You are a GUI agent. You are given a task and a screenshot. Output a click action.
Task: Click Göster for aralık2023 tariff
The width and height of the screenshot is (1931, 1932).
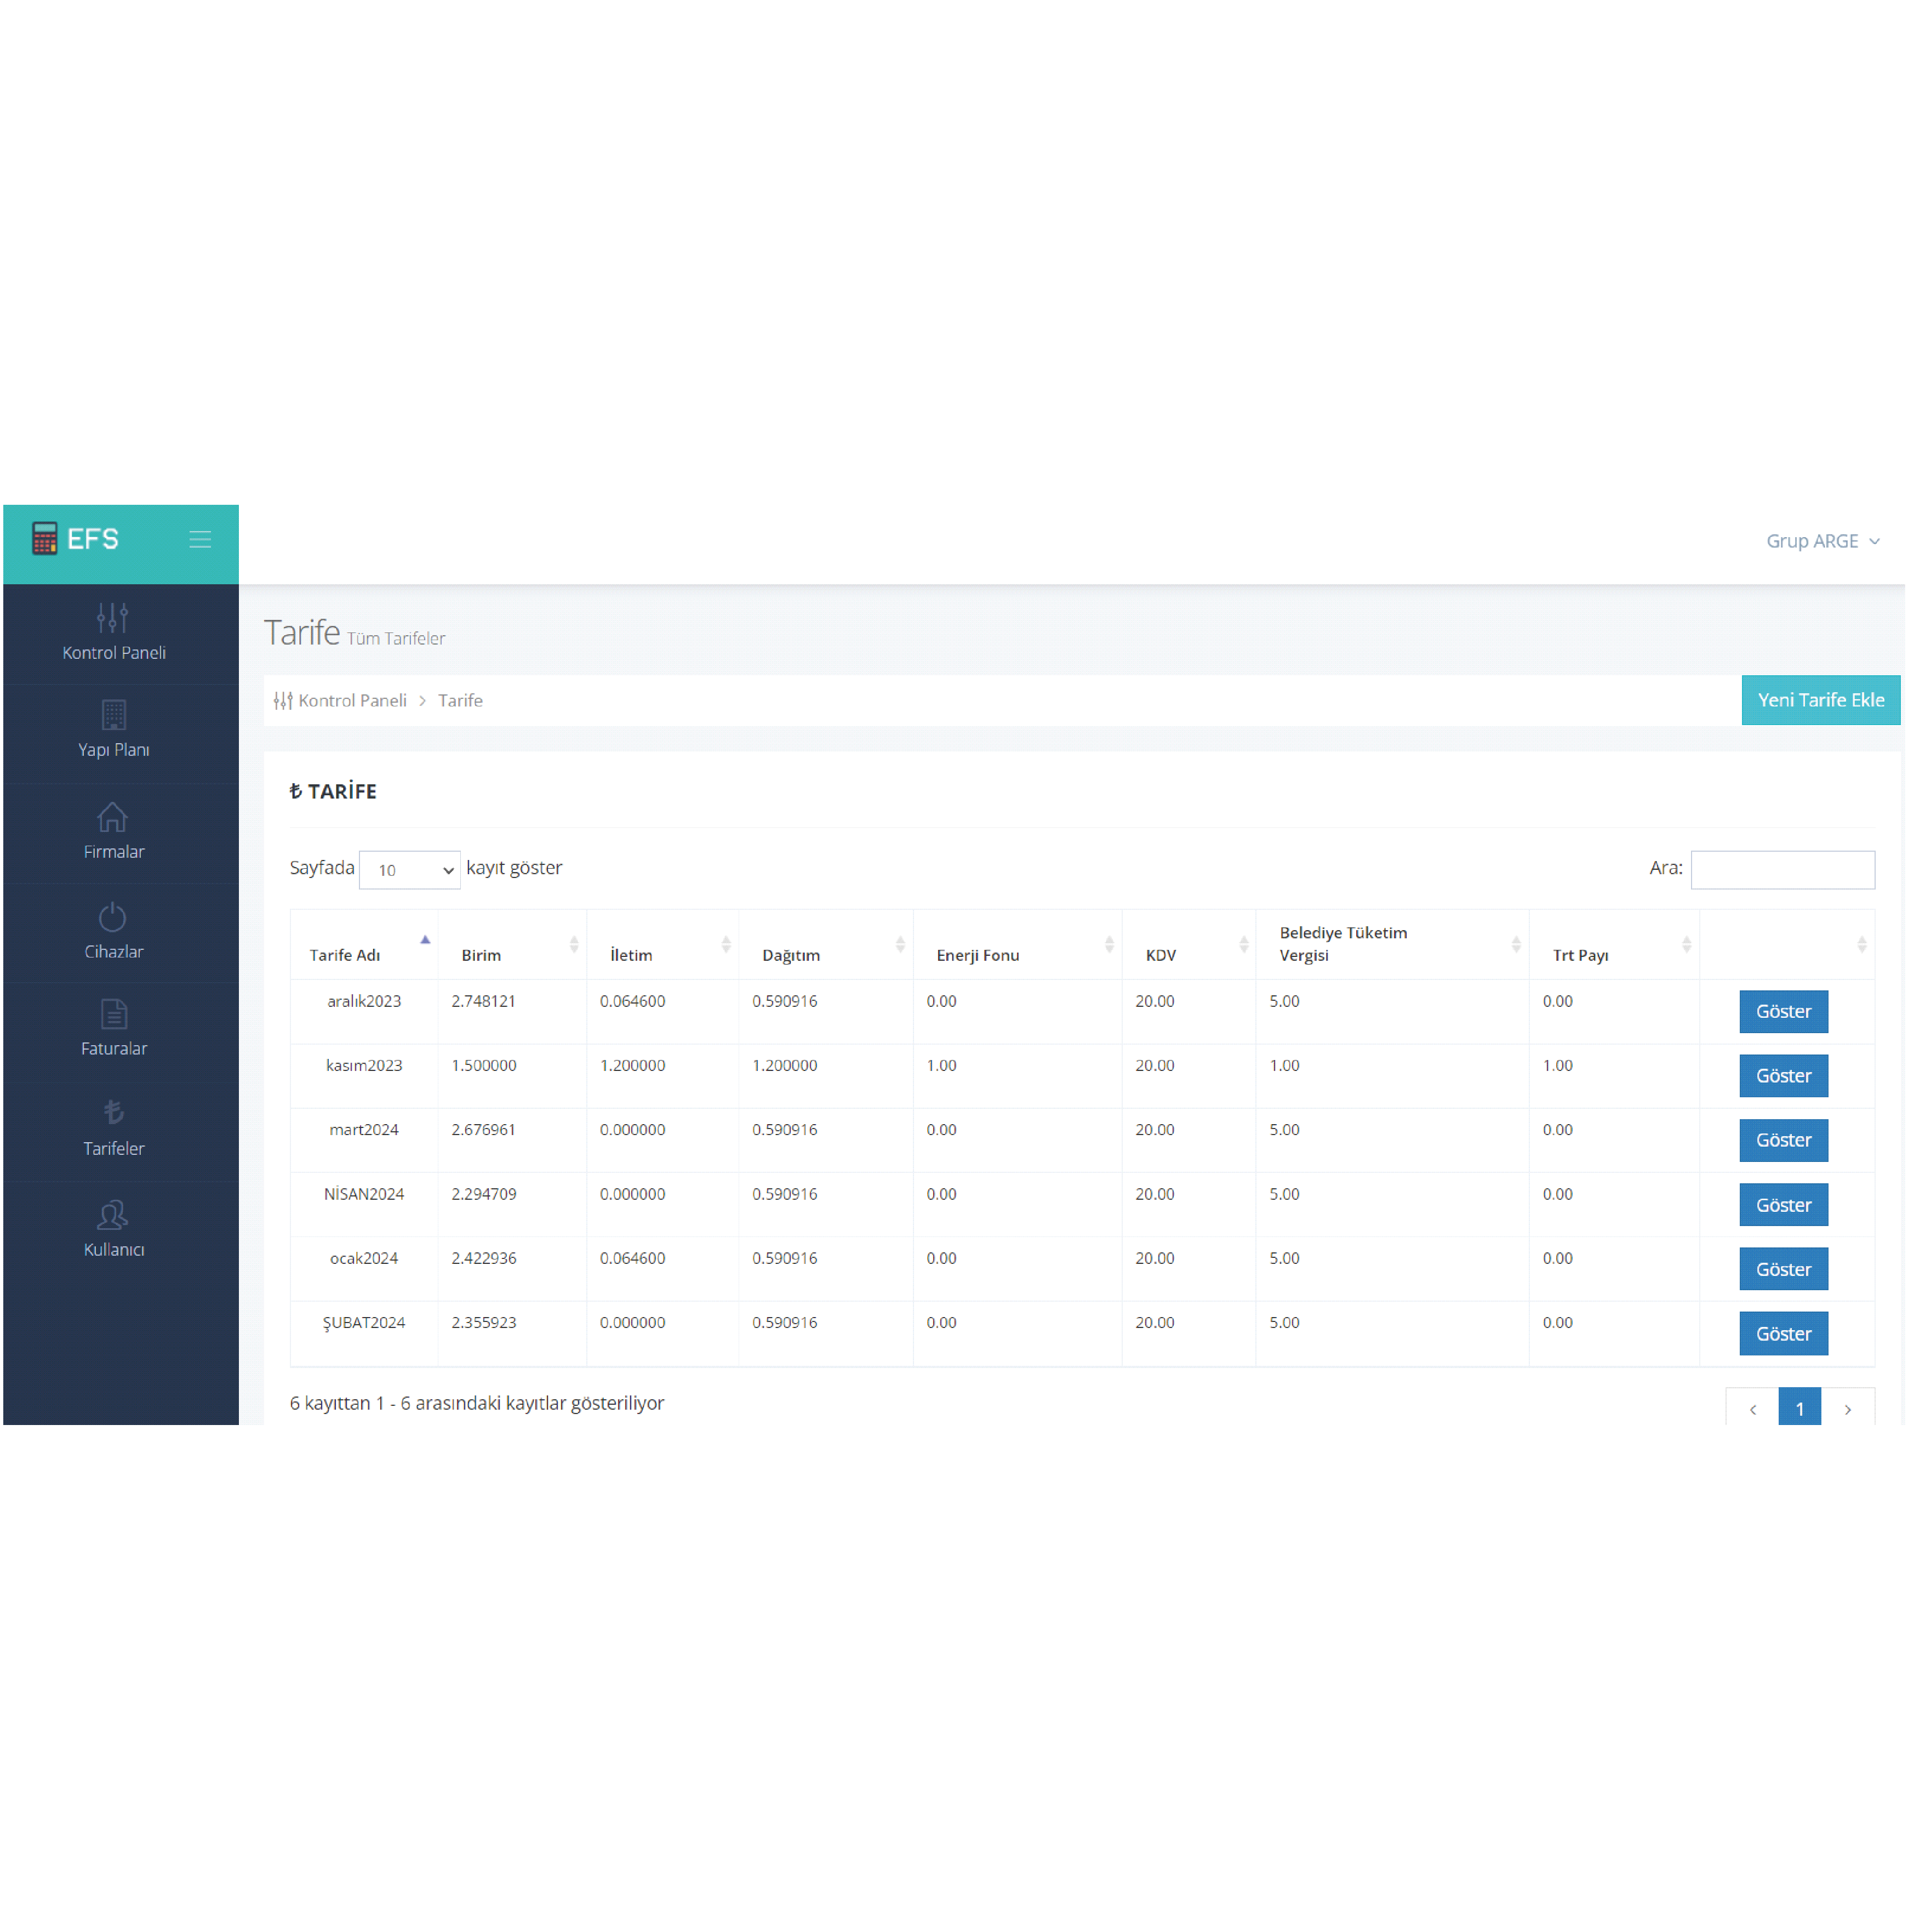[x=1783, y=1012]
